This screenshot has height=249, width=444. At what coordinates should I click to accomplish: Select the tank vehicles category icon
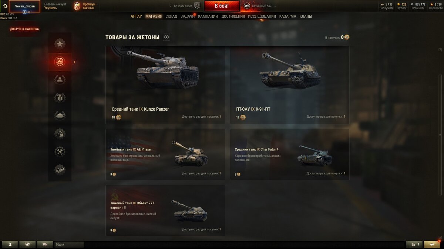[x=60, y=115]
